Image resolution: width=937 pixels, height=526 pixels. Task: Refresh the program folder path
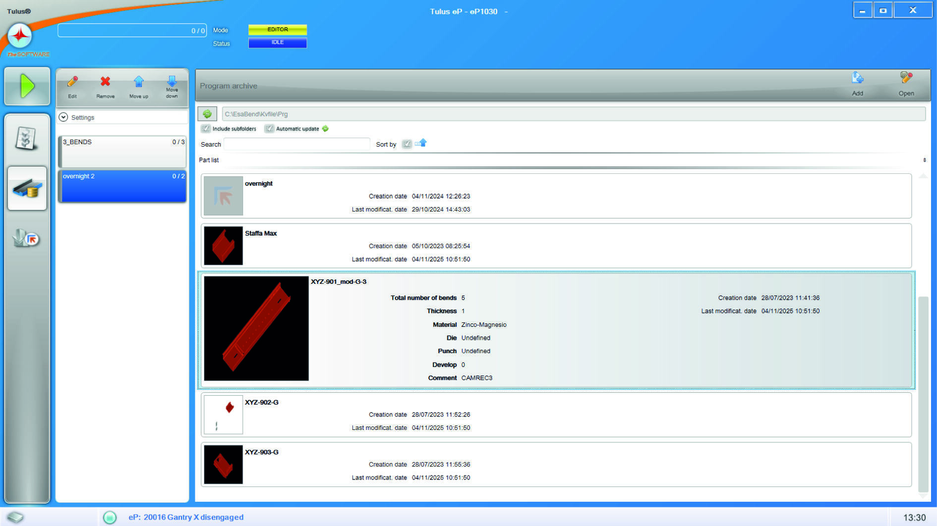coord(207,114)
